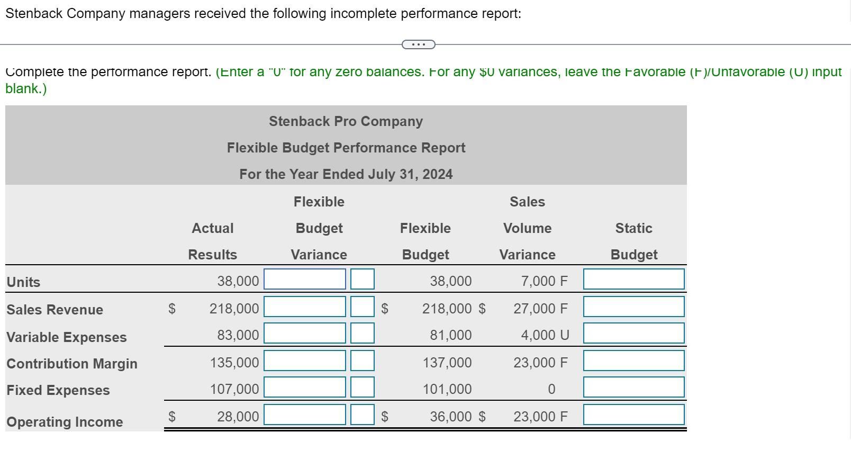Click the Actual Results value 135,000

[x=234, y=362]
